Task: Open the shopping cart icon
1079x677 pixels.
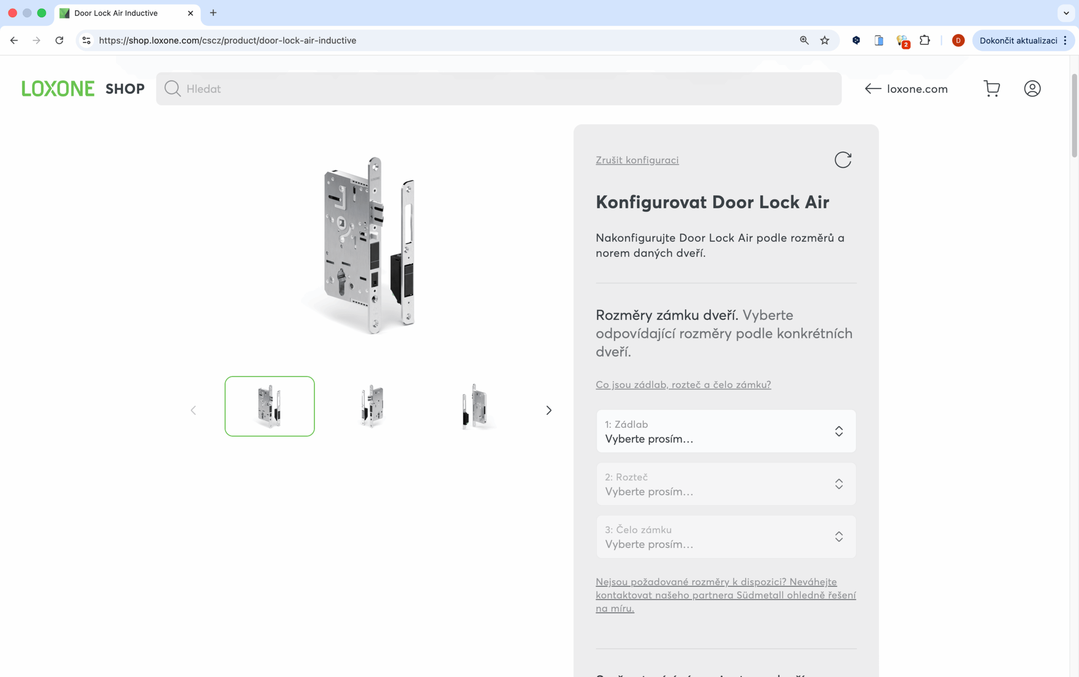Action: point(991,89)
